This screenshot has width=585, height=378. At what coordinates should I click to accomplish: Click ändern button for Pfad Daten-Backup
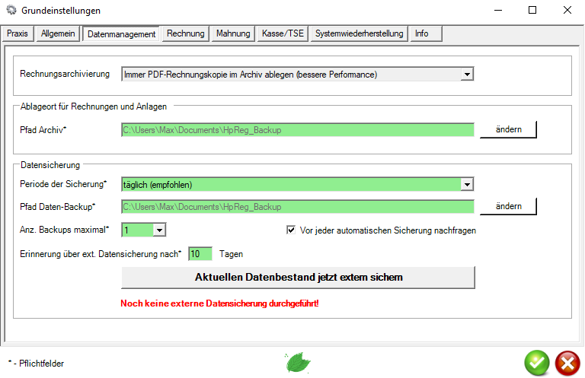(508, 206)
